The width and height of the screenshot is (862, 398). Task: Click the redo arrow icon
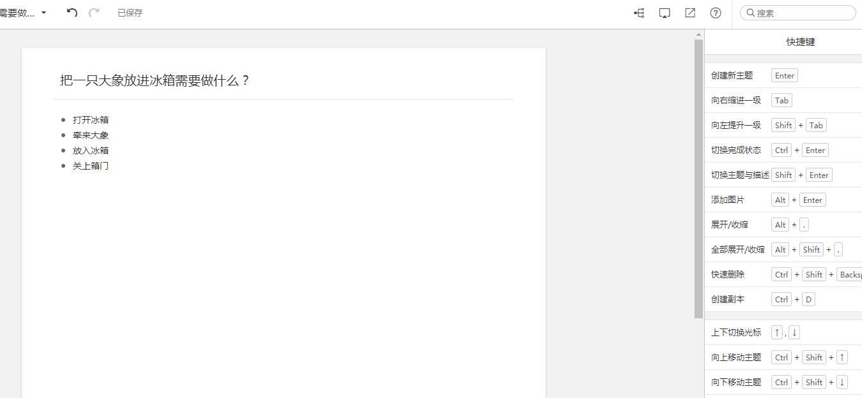[x=94, y=13]
